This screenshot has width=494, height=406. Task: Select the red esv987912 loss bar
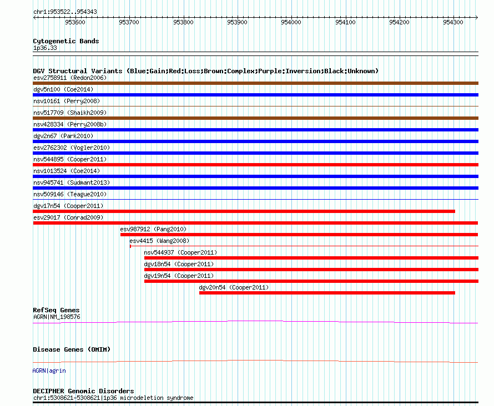(x=299, y=235)
